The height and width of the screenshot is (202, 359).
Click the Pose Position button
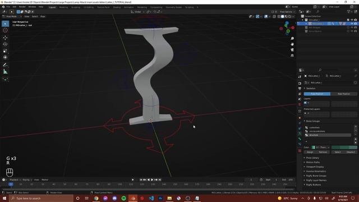click(317, 94)
